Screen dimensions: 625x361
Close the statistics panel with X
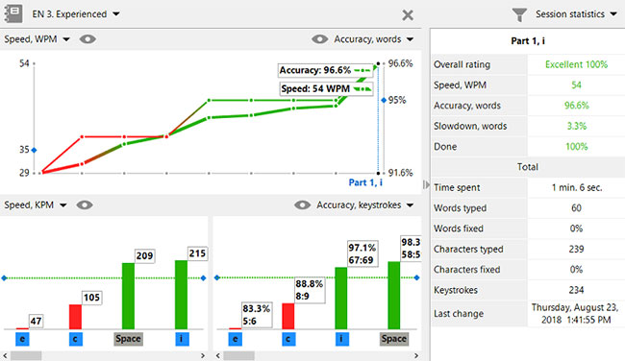coord(408,15)
